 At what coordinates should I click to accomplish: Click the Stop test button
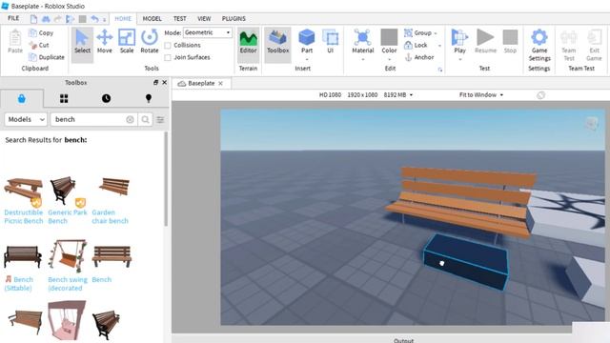click(x=510, y=41)
